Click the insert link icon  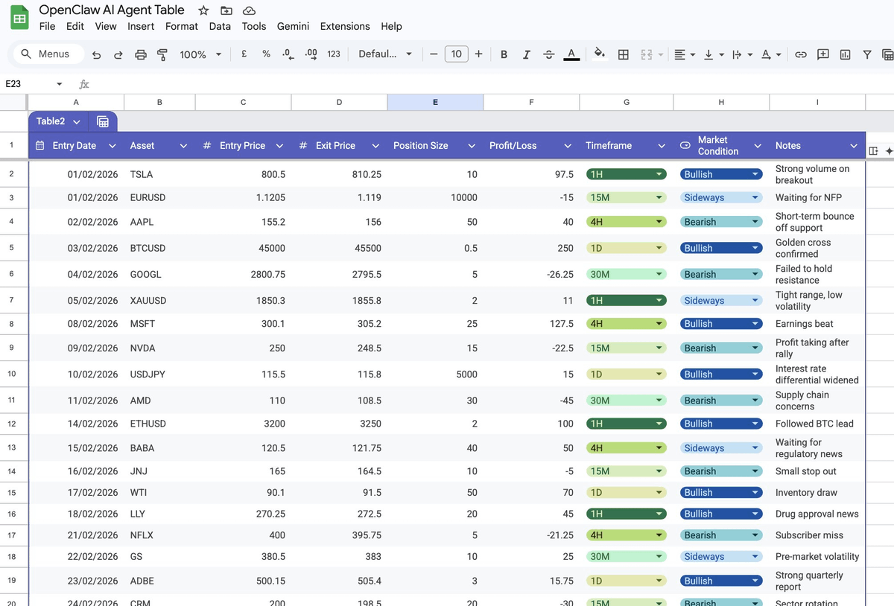point(801,54)
